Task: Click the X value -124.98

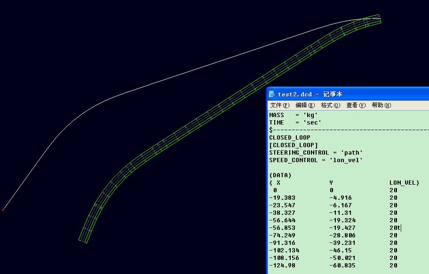Action: click(x=282, y=265)
